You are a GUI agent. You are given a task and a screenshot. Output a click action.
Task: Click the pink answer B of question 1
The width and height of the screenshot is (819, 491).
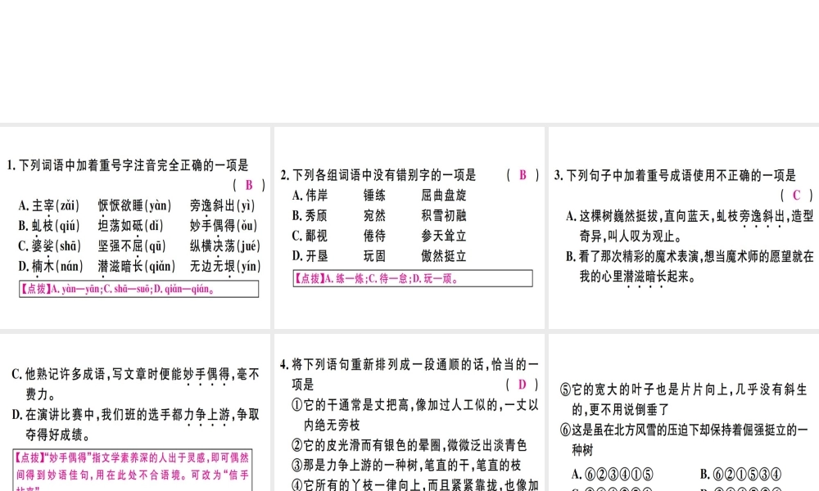click(x=249, y=185)
